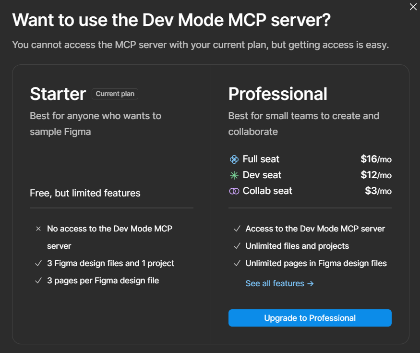Click the $3/mo price
The image size is (420, 353).
pos(378,191)
